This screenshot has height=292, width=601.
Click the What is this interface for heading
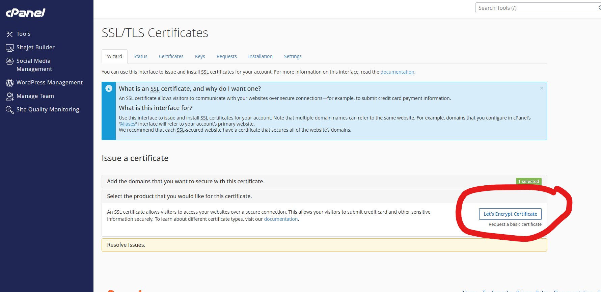(156, 108)
